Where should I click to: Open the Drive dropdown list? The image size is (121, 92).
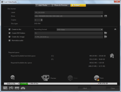point(69,16)
